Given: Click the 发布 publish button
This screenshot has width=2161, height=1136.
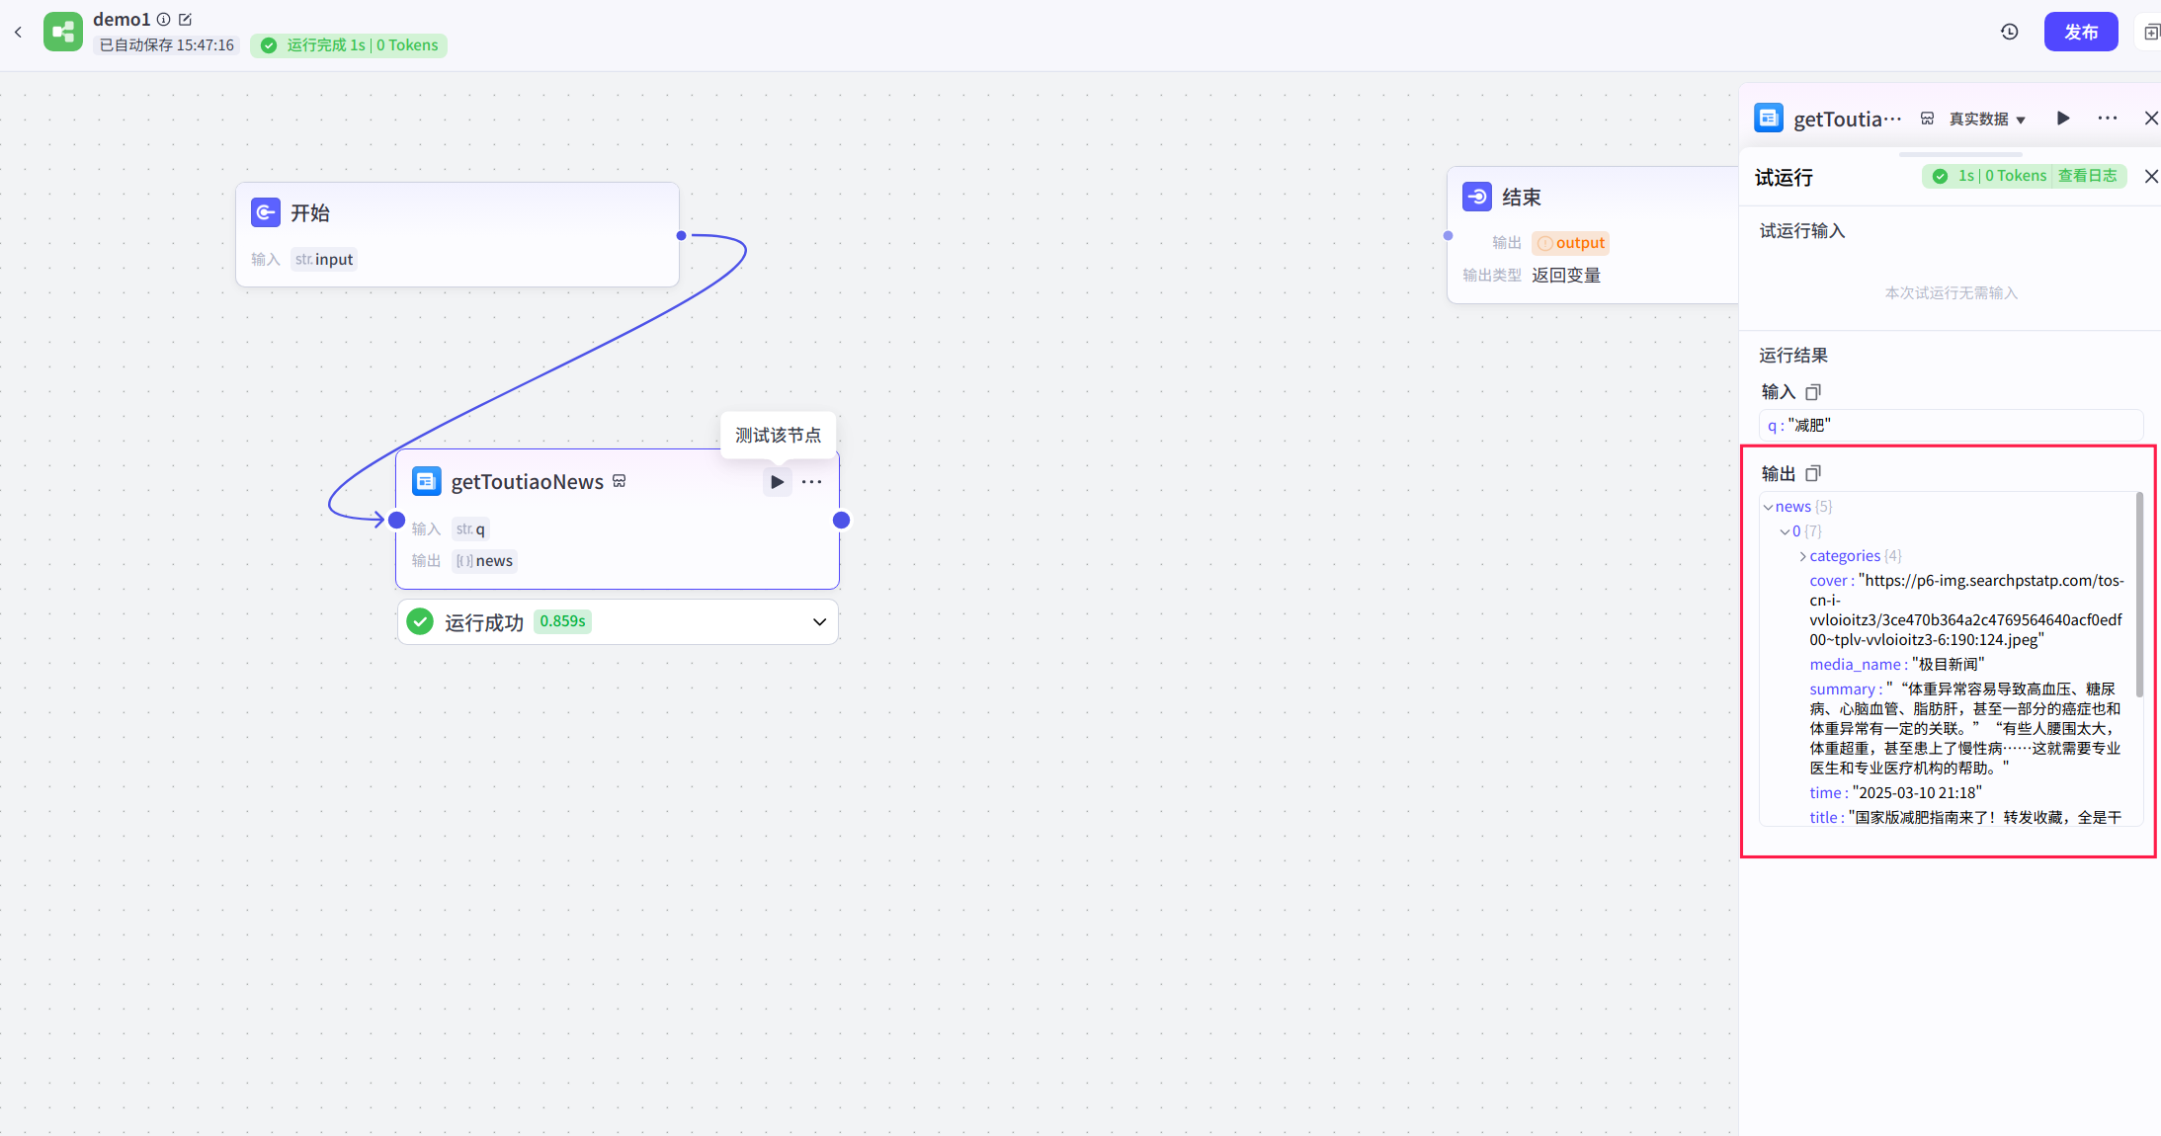Looking at the screenshot, I should pos(2080,32).
